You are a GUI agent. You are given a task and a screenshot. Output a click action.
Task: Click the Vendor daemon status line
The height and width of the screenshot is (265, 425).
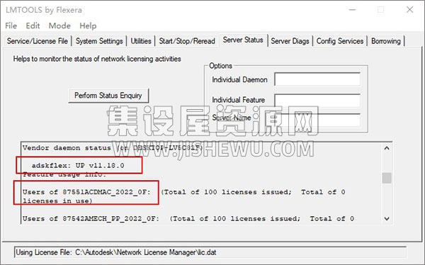point(113,148)
